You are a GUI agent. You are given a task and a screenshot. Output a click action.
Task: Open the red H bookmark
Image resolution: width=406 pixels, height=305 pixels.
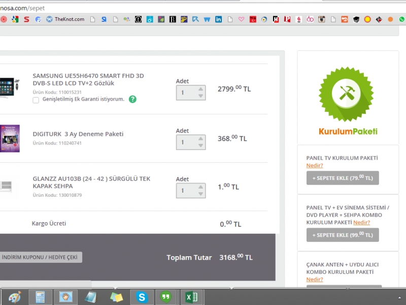[x=276, y=19]
